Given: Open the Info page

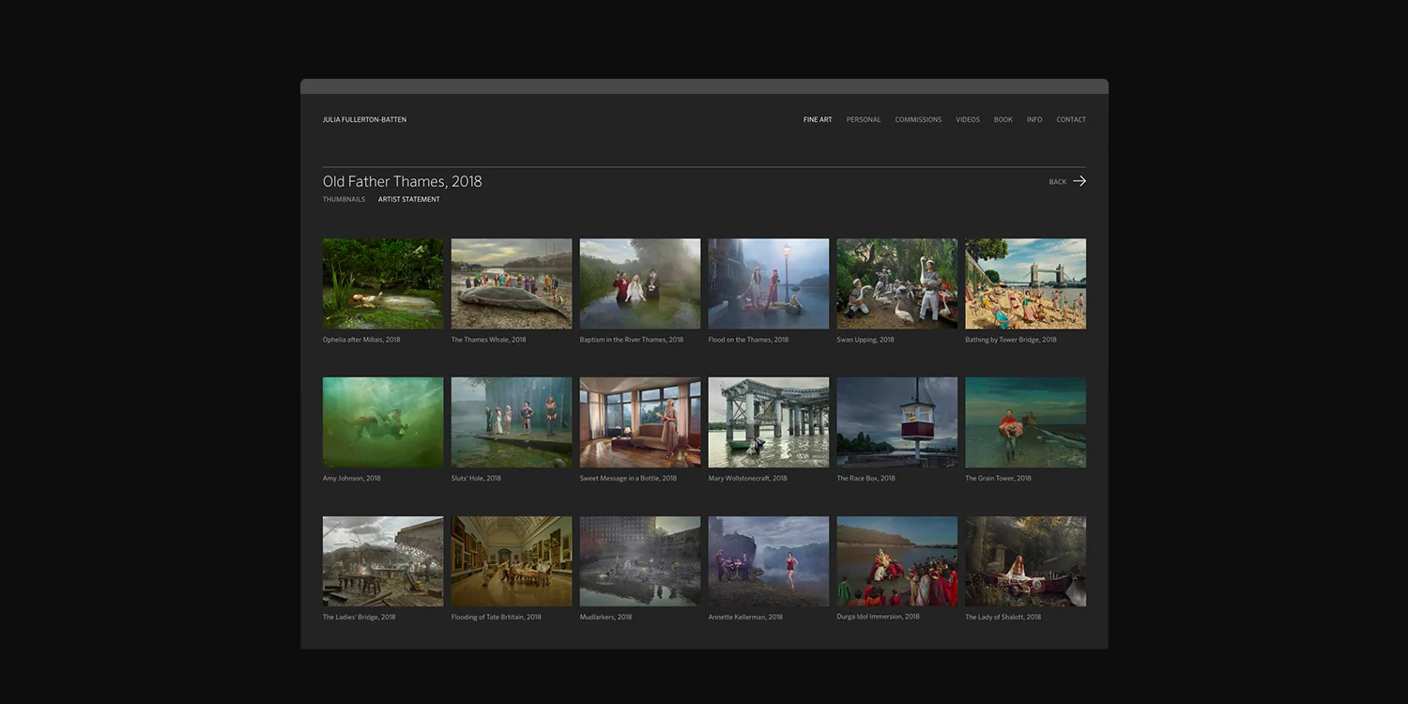Looking at the screenshot, I should [x=1034, y=120].
